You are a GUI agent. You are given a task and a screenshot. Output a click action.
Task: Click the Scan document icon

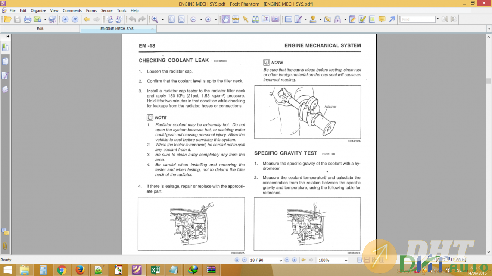pos(52,19)
